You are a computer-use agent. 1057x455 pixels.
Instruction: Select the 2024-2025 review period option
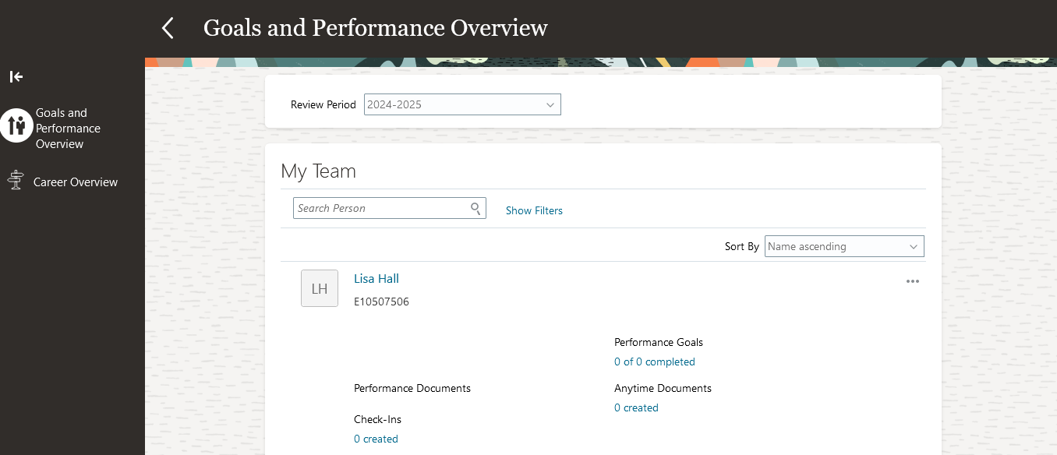click(x=462, y=104)
